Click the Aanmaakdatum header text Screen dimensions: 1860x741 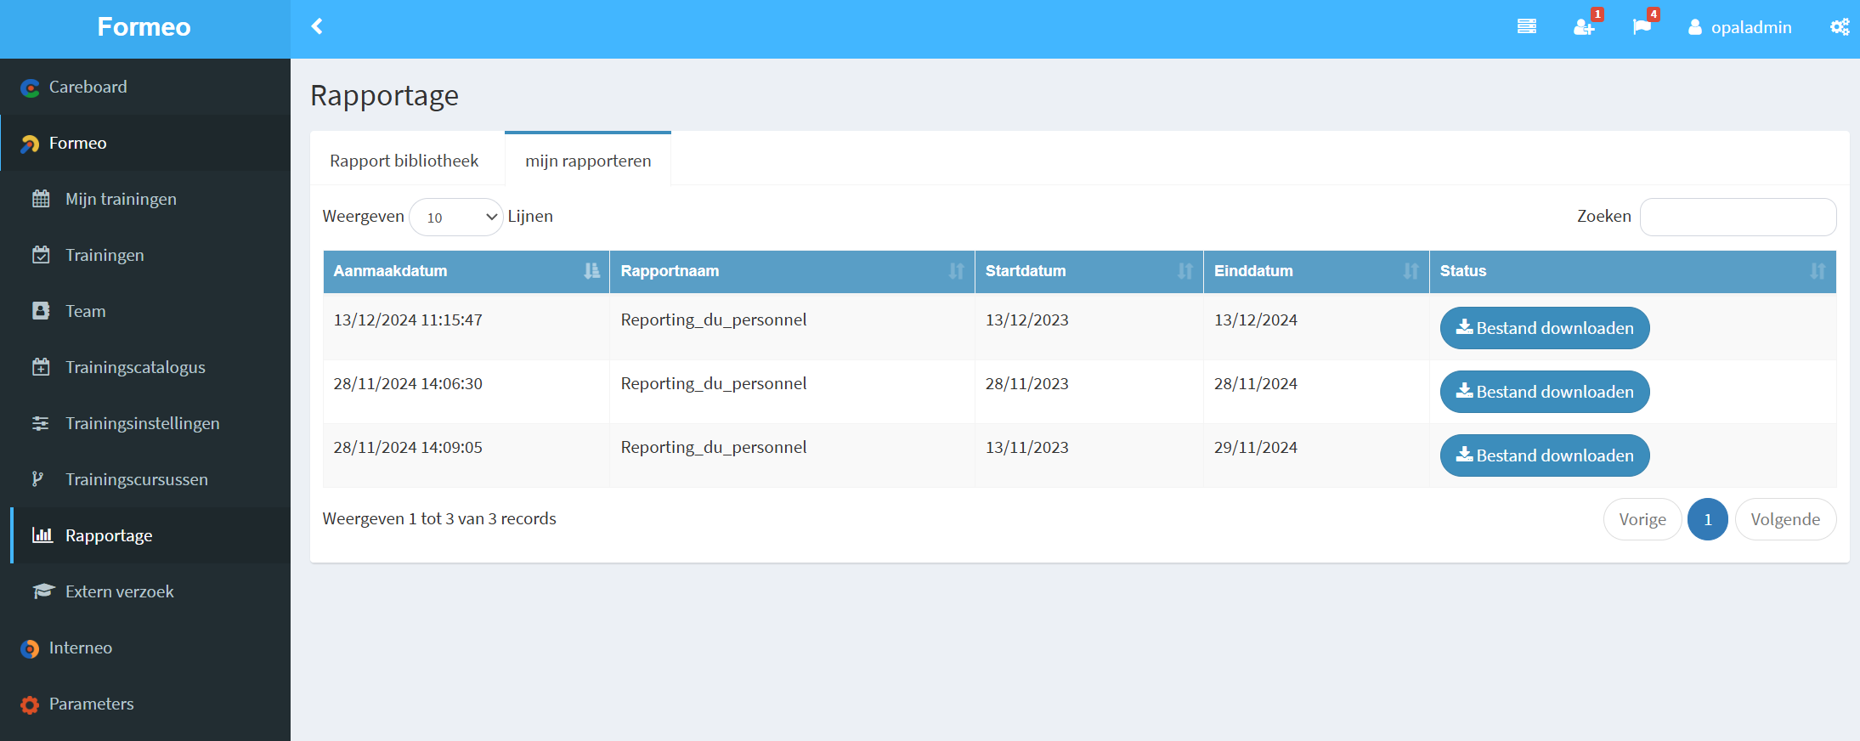point(390,271)
